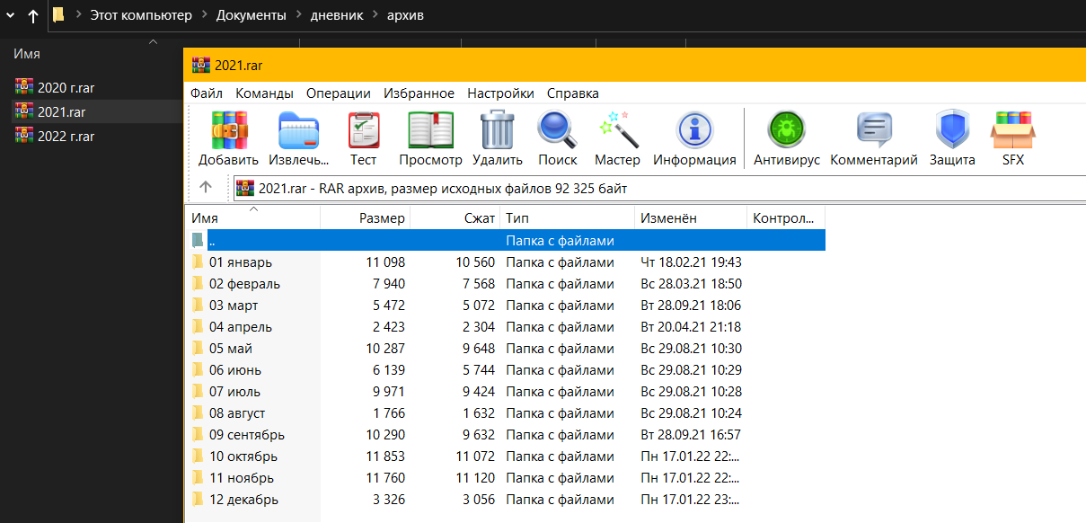The image size is (1086, 523).
Task: Click the archive path field in WinRAR
Action: click(x=629, y=188)
